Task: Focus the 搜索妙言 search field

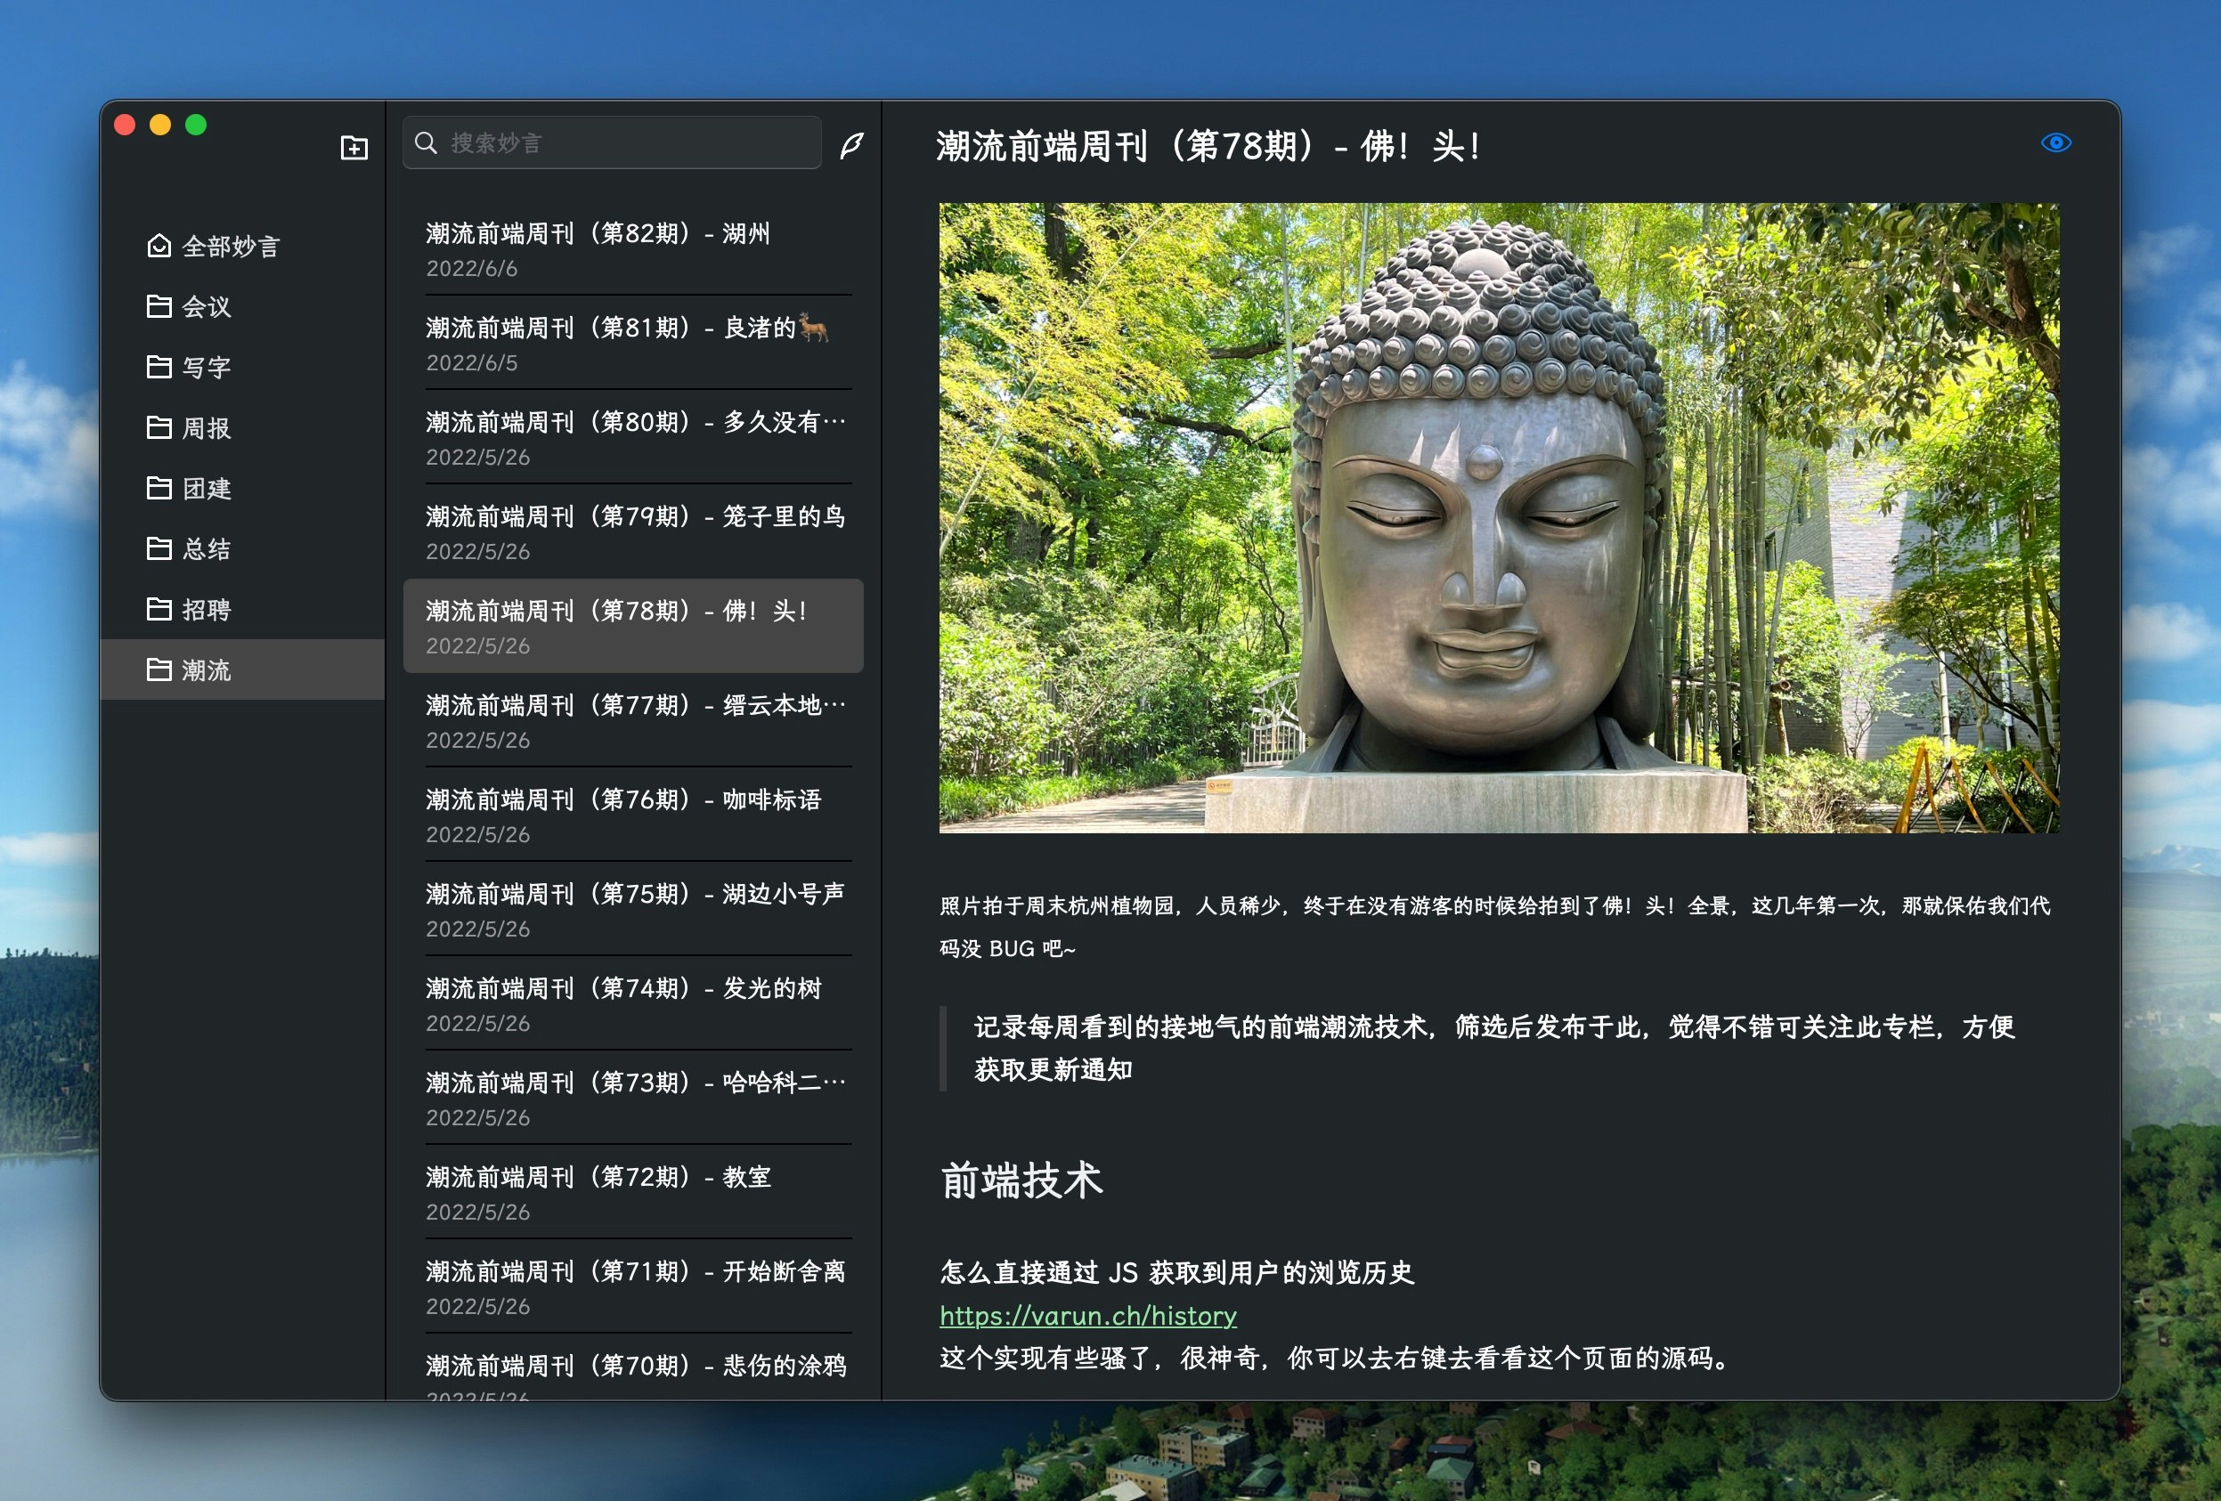Action: pyautogui.click(x=612, y=142)
